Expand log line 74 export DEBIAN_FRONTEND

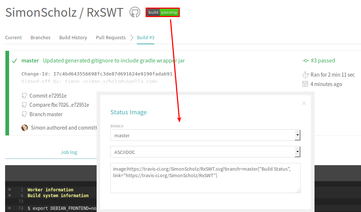pyautogui.click(x=10, y=208)
